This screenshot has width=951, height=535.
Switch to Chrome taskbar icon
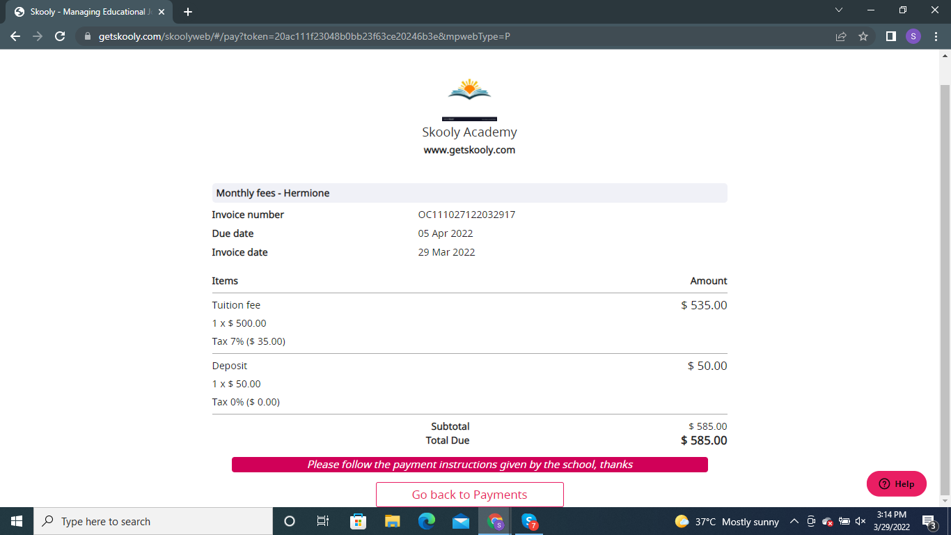[x=495, y=521]
